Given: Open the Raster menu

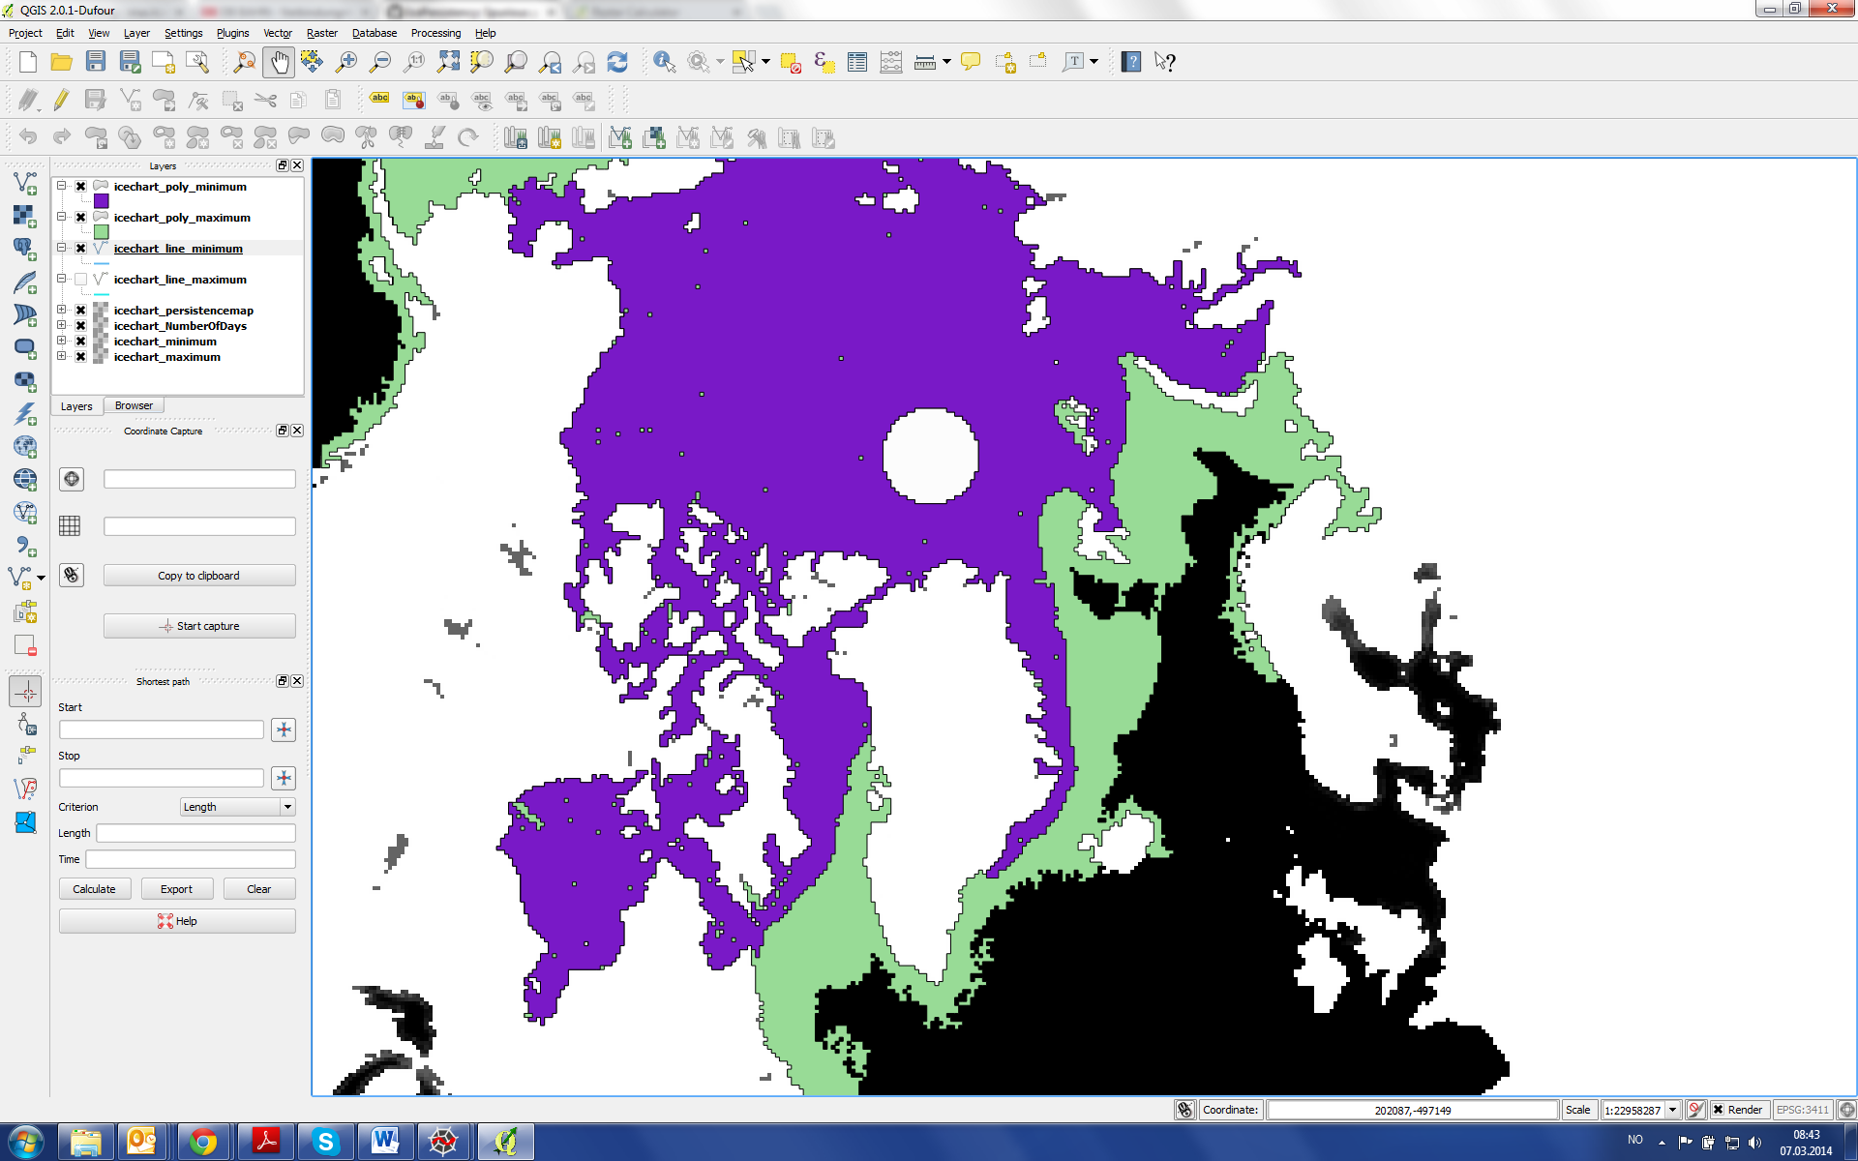Looking at the screenshot, I should point(322,33).
